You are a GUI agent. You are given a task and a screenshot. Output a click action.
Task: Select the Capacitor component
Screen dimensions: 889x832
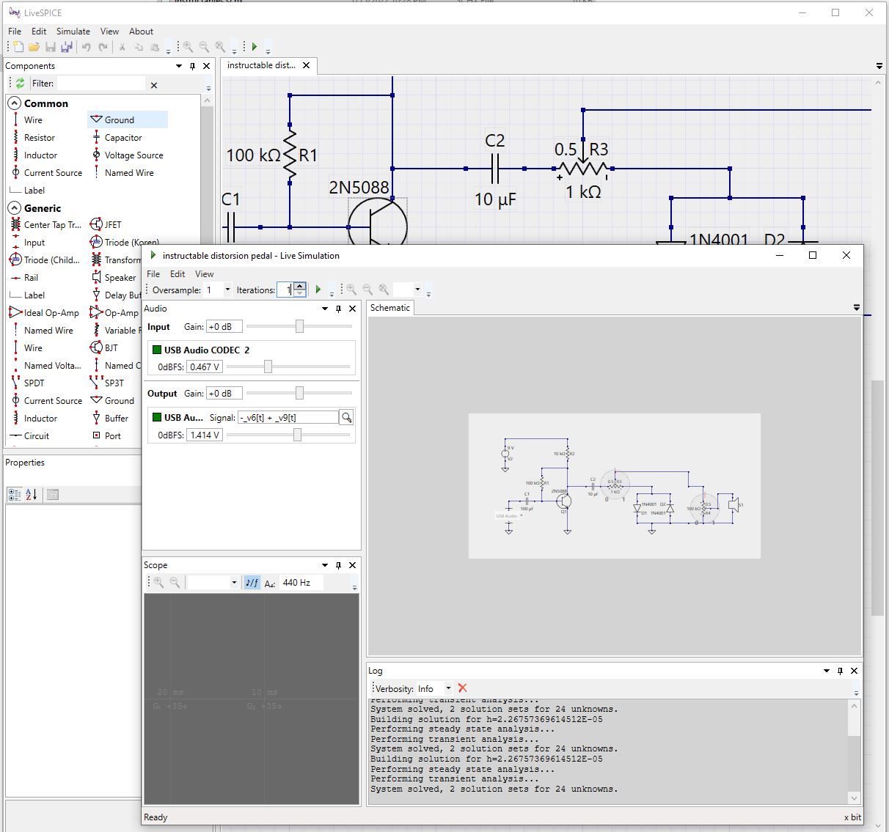tap(123, 137)
